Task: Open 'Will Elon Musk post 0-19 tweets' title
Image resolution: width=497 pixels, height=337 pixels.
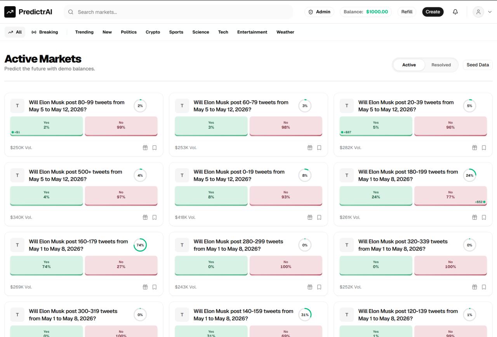Action: 239,175
